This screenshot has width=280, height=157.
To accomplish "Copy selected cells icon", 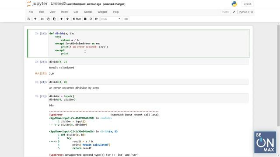I will [x=48, y=19].
